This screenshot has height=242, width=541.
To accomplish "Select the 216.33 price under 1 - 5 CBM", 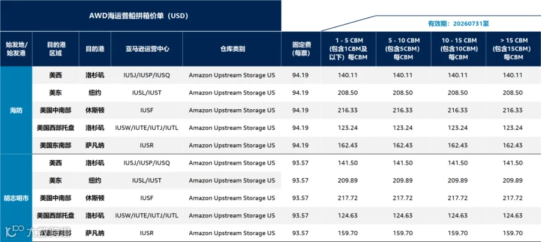I will tap(348, 110).
